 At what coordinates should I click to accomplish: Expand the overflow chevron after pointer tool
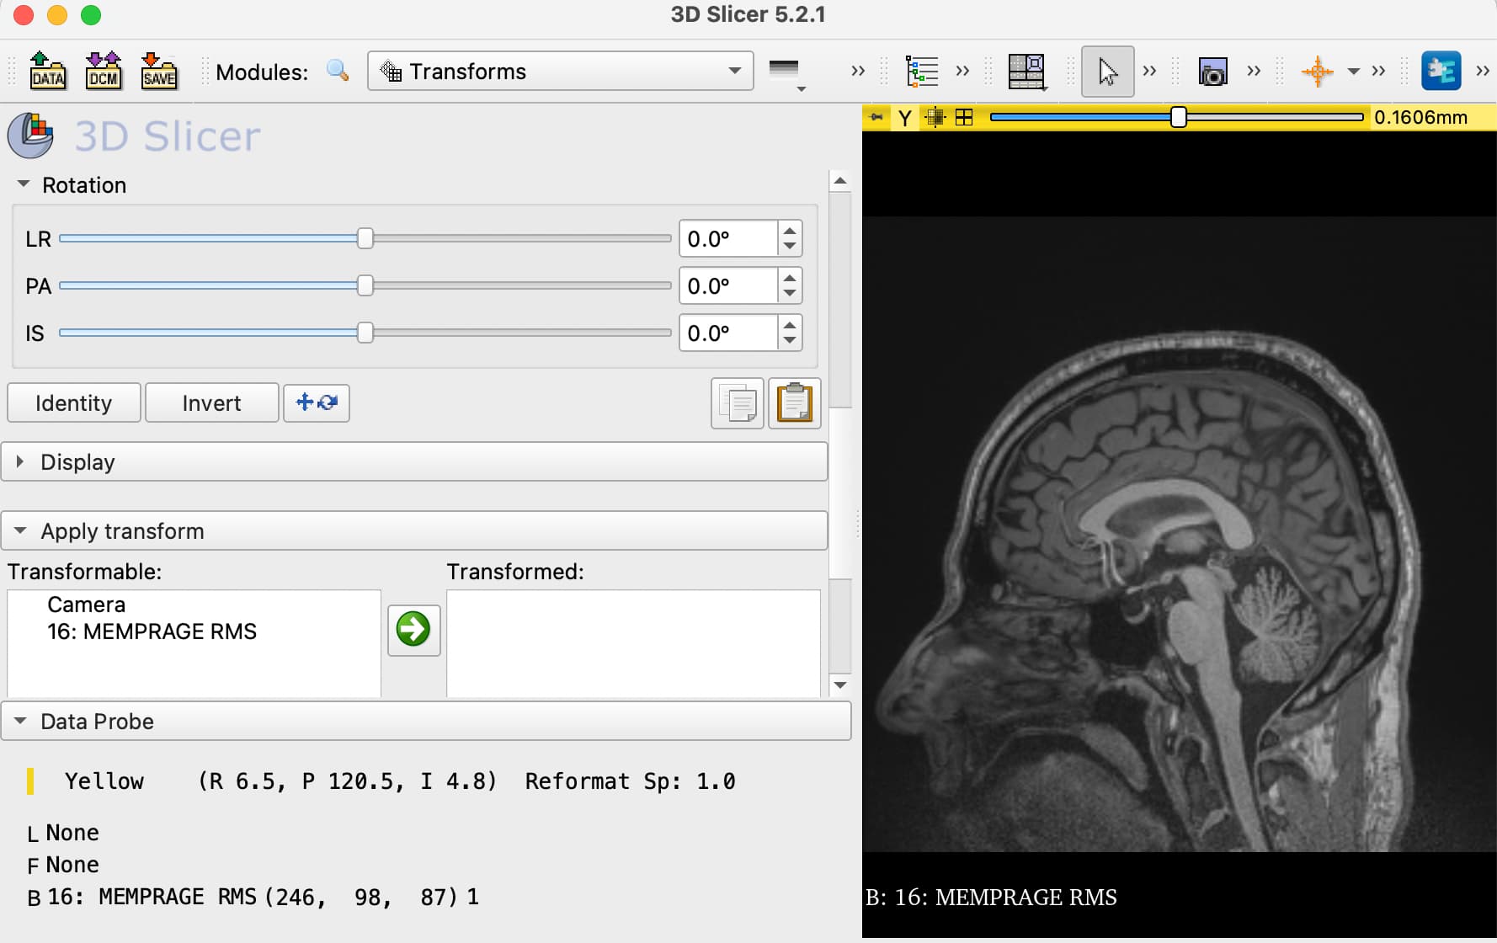click(x=1149, y=71)
